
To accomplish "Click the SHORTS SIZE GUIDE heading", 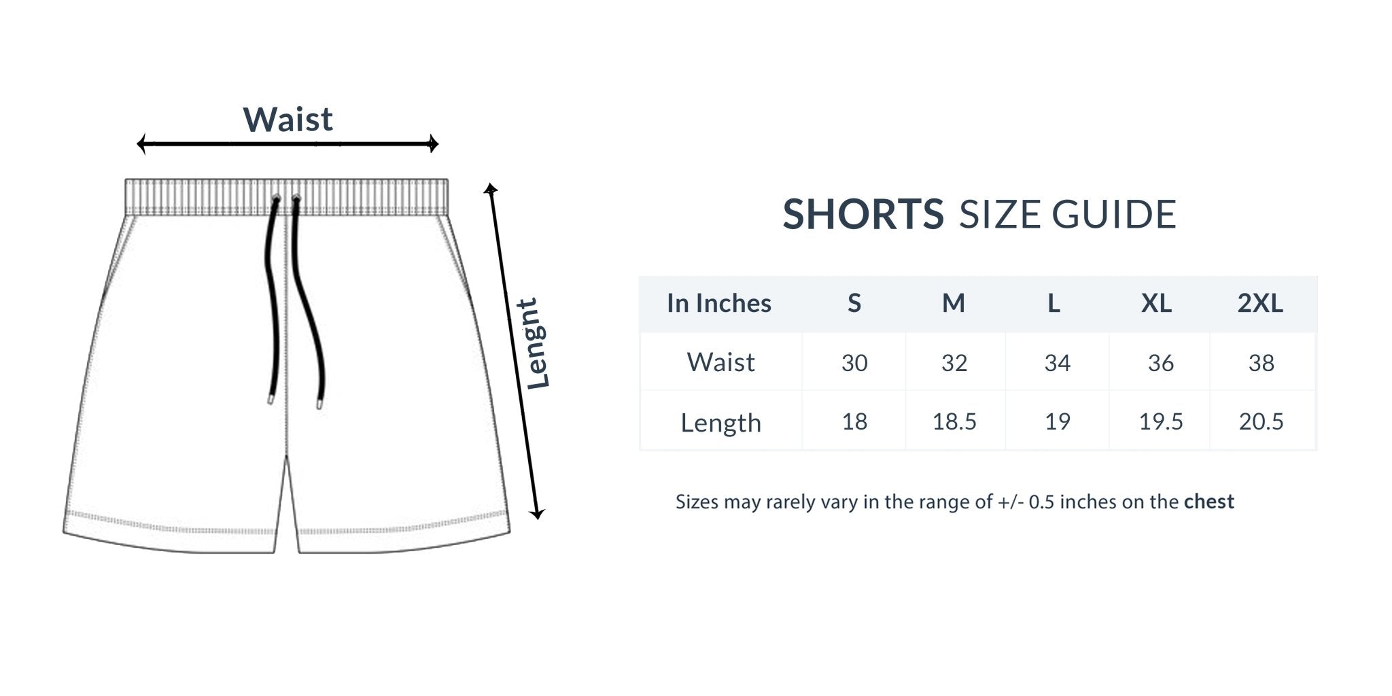I will [x=979, y=214].
